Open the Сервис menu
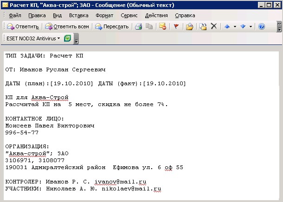The height and width of the screenshot is (202, 283). tap(129, 16)
